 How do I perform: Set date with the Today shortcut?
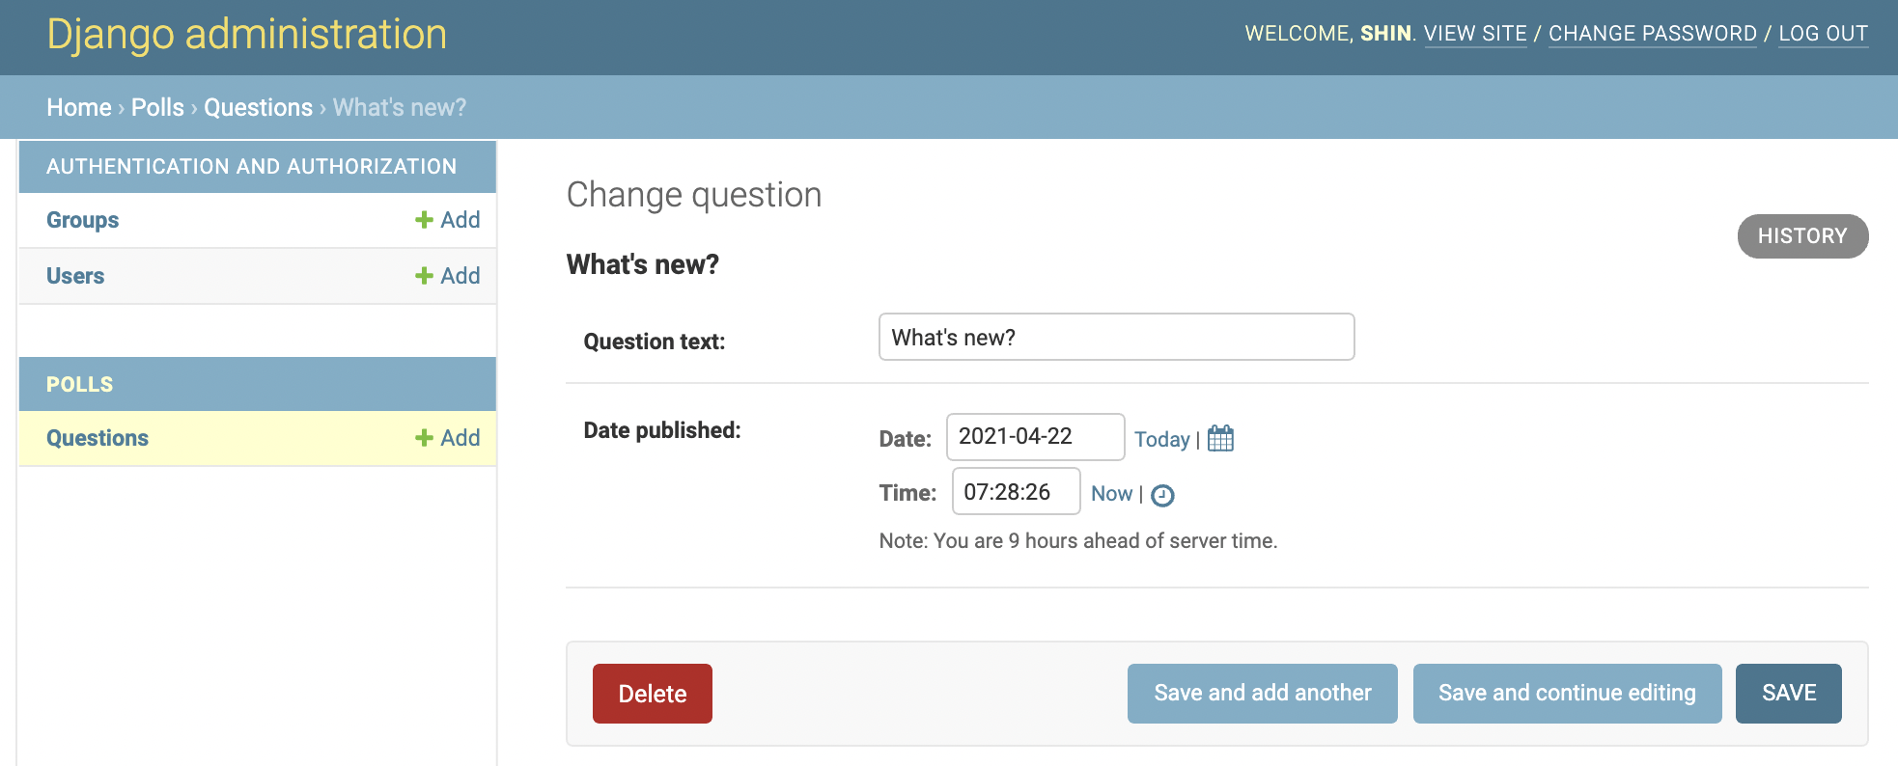pos(1161,439)
